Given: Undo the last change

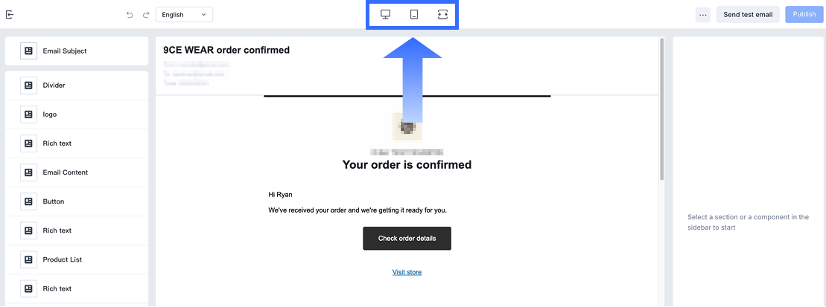Looking at the screenshot, I should tap(130, 15).
